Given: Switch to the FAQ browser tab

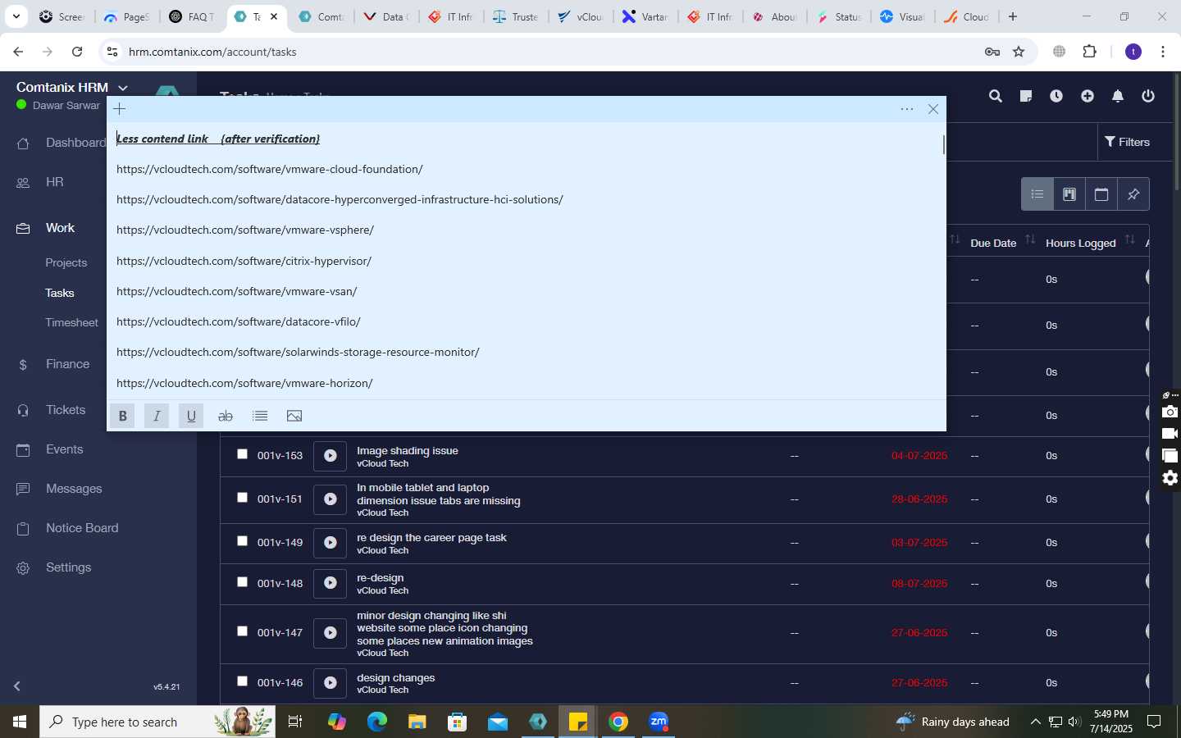Looking at the screenshot, I should tap(191, 16).
